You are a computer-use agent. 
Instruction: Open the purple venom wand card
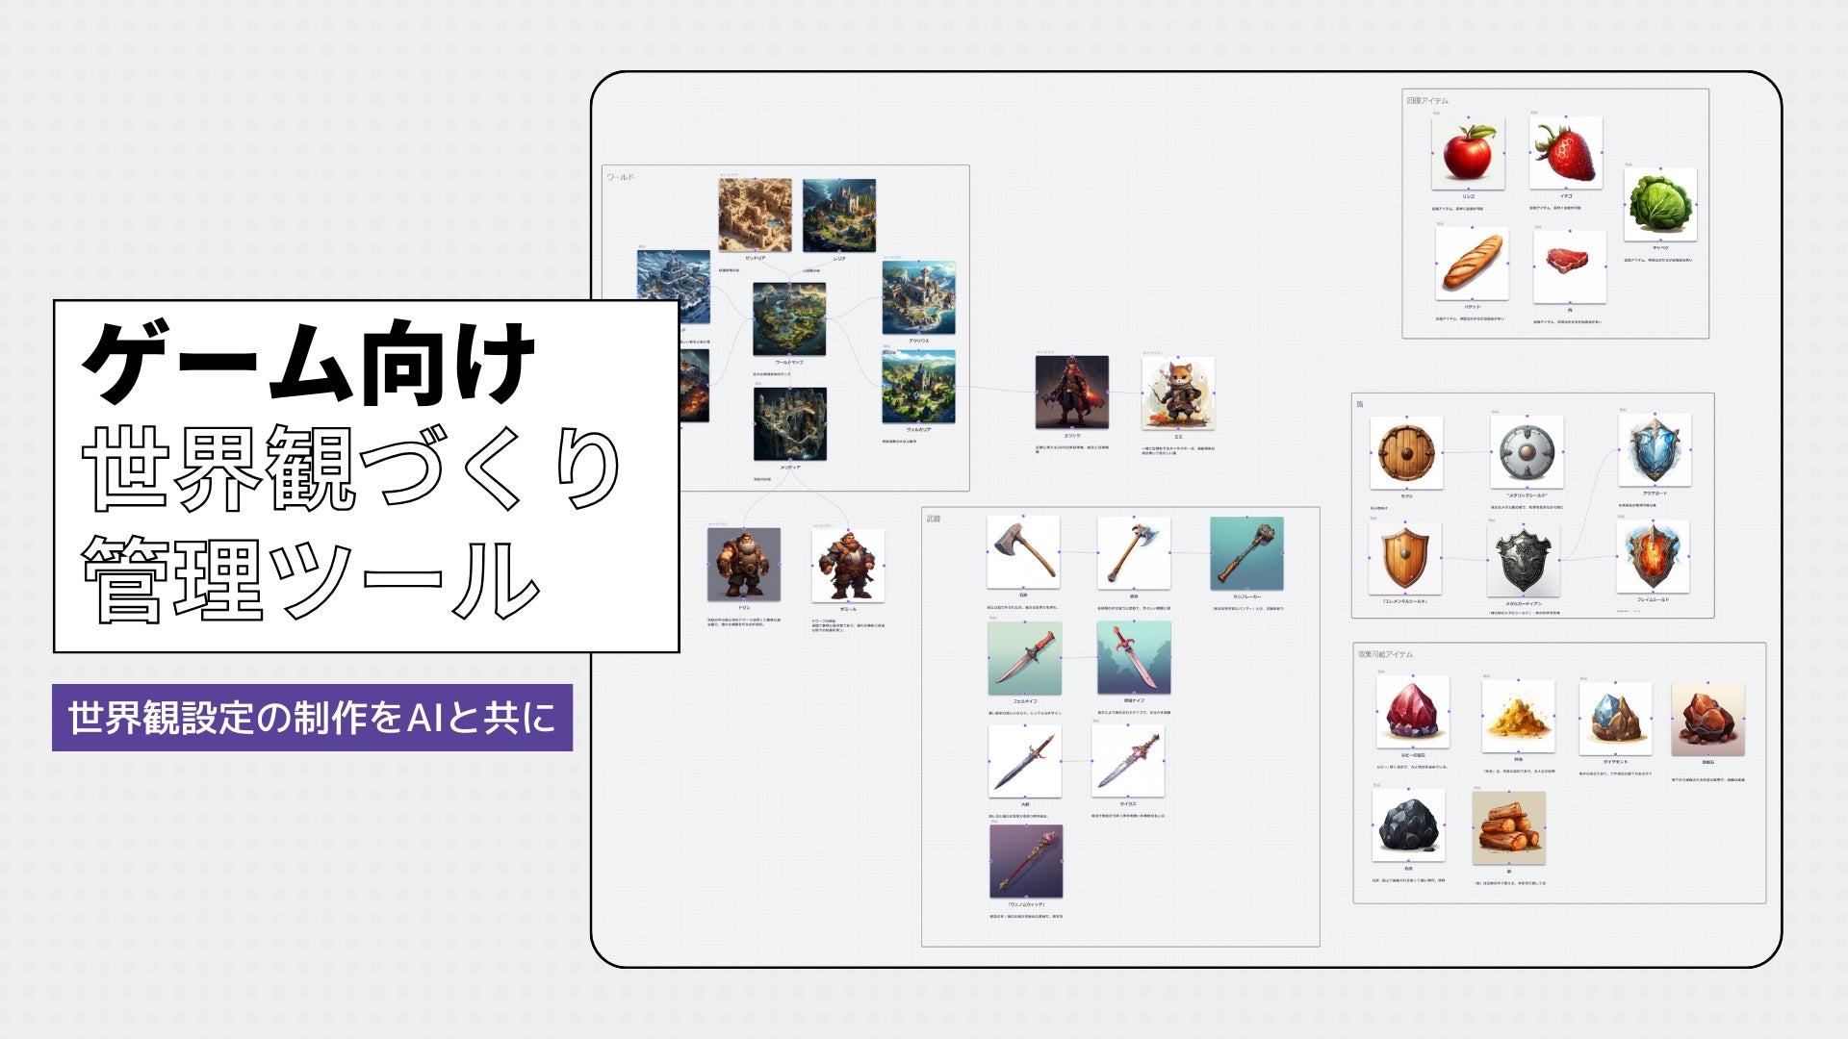tap(1025, 861)
